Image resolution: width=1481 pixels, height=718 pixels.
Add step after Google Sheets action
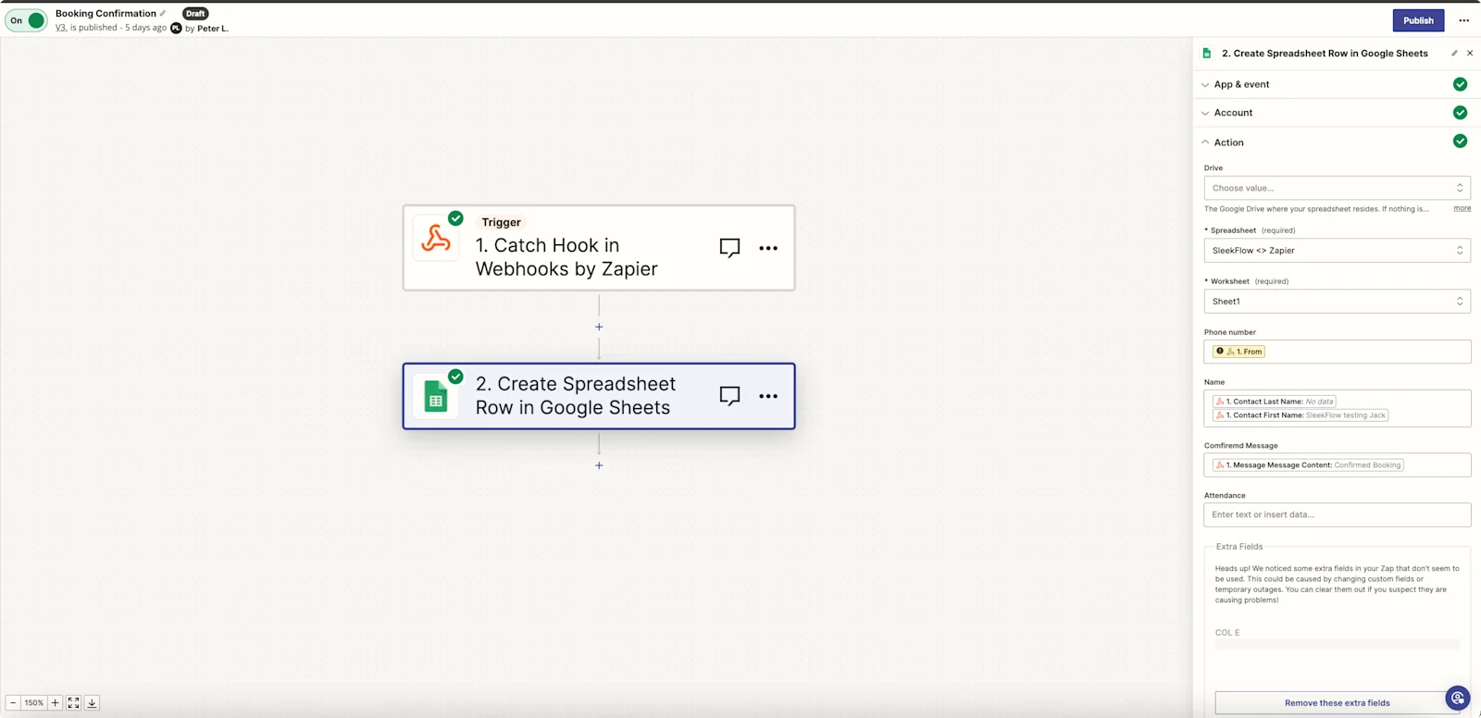599,465
